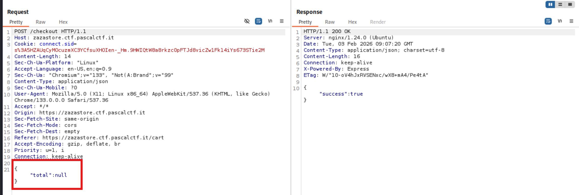The width and height of the screenshot is (579, 195).
Task: Select top-bottom stacked layout icon
Action: pos(560,5)
